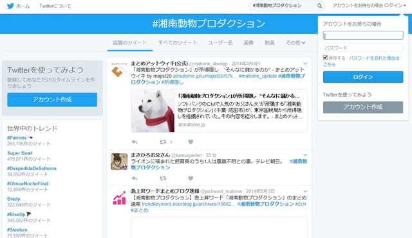Switch to the 動画 tab

pos(270,43)
